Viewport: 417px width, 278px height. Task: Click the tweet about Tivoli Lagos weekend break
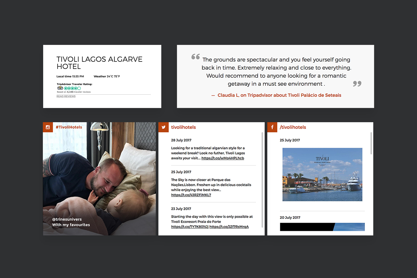pyautogui.click(x=208, y=153)
